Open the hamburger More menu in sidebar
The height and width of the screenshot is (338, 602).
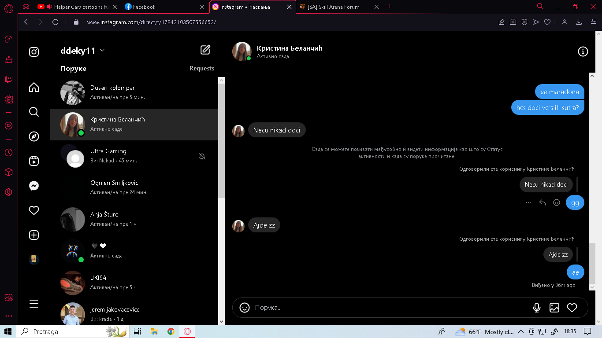click(34, 304)
